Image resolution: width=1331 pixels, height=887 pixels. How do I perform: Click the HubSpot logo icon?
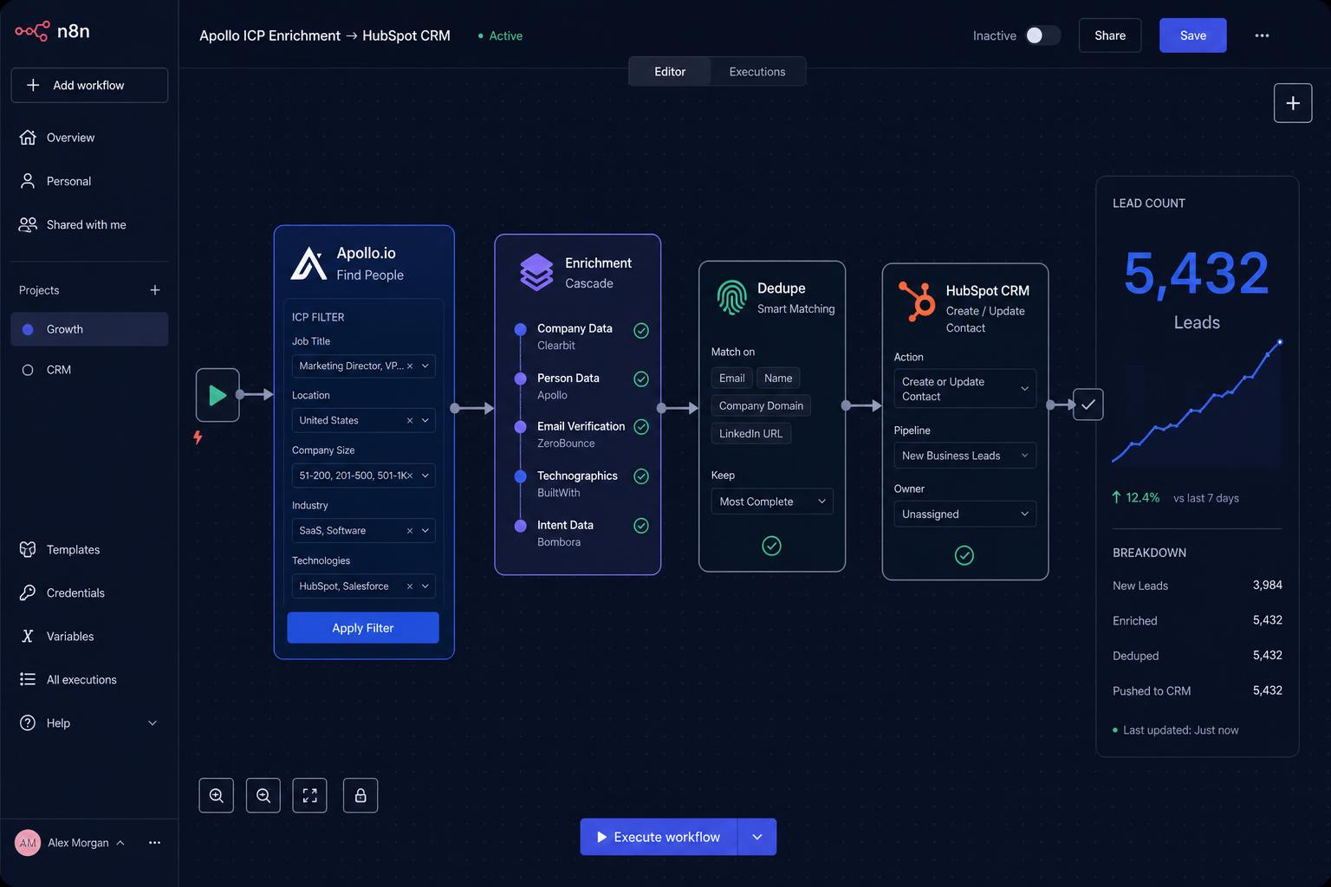point(917,301)
